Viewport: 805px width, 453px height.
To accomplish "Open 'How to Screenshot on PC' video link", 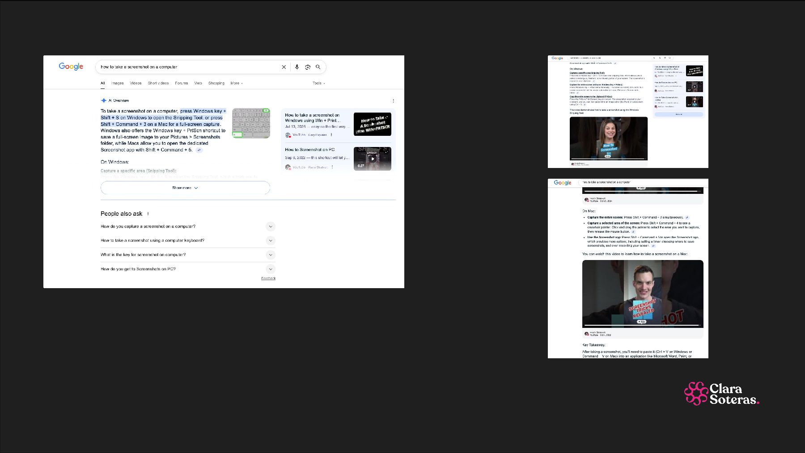I will (310, 150).
